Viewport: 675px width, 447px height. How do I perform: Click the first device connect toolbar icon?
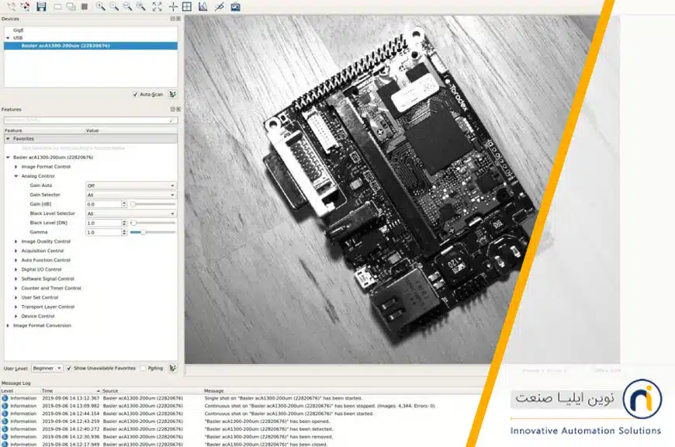click(x=12, y=6)
